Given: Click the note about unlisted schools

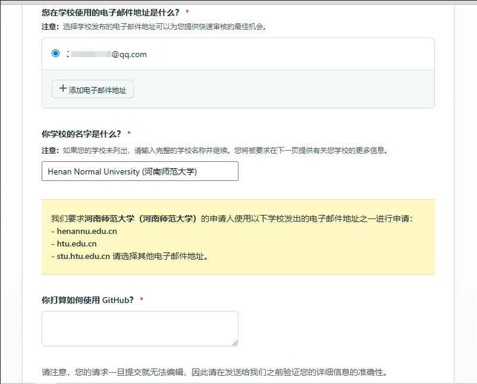Looking at the screenshot, I should click(x=214, y=150).
